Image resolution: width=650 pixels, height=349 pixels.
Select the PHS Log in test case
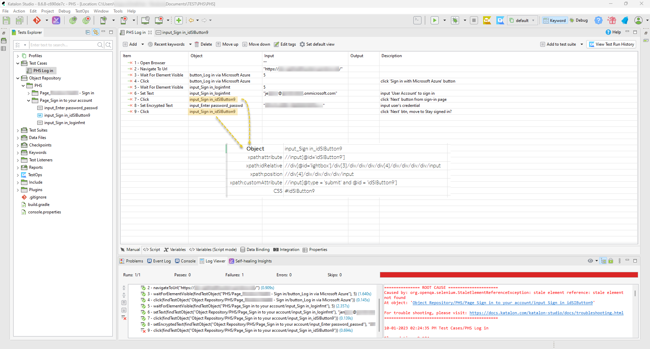41,71
